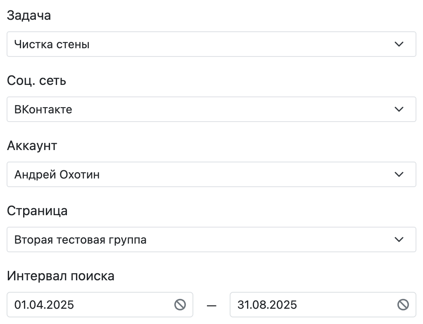Click the Соц. сеть field label
This screenshot has height=324, width=423.
36,80
